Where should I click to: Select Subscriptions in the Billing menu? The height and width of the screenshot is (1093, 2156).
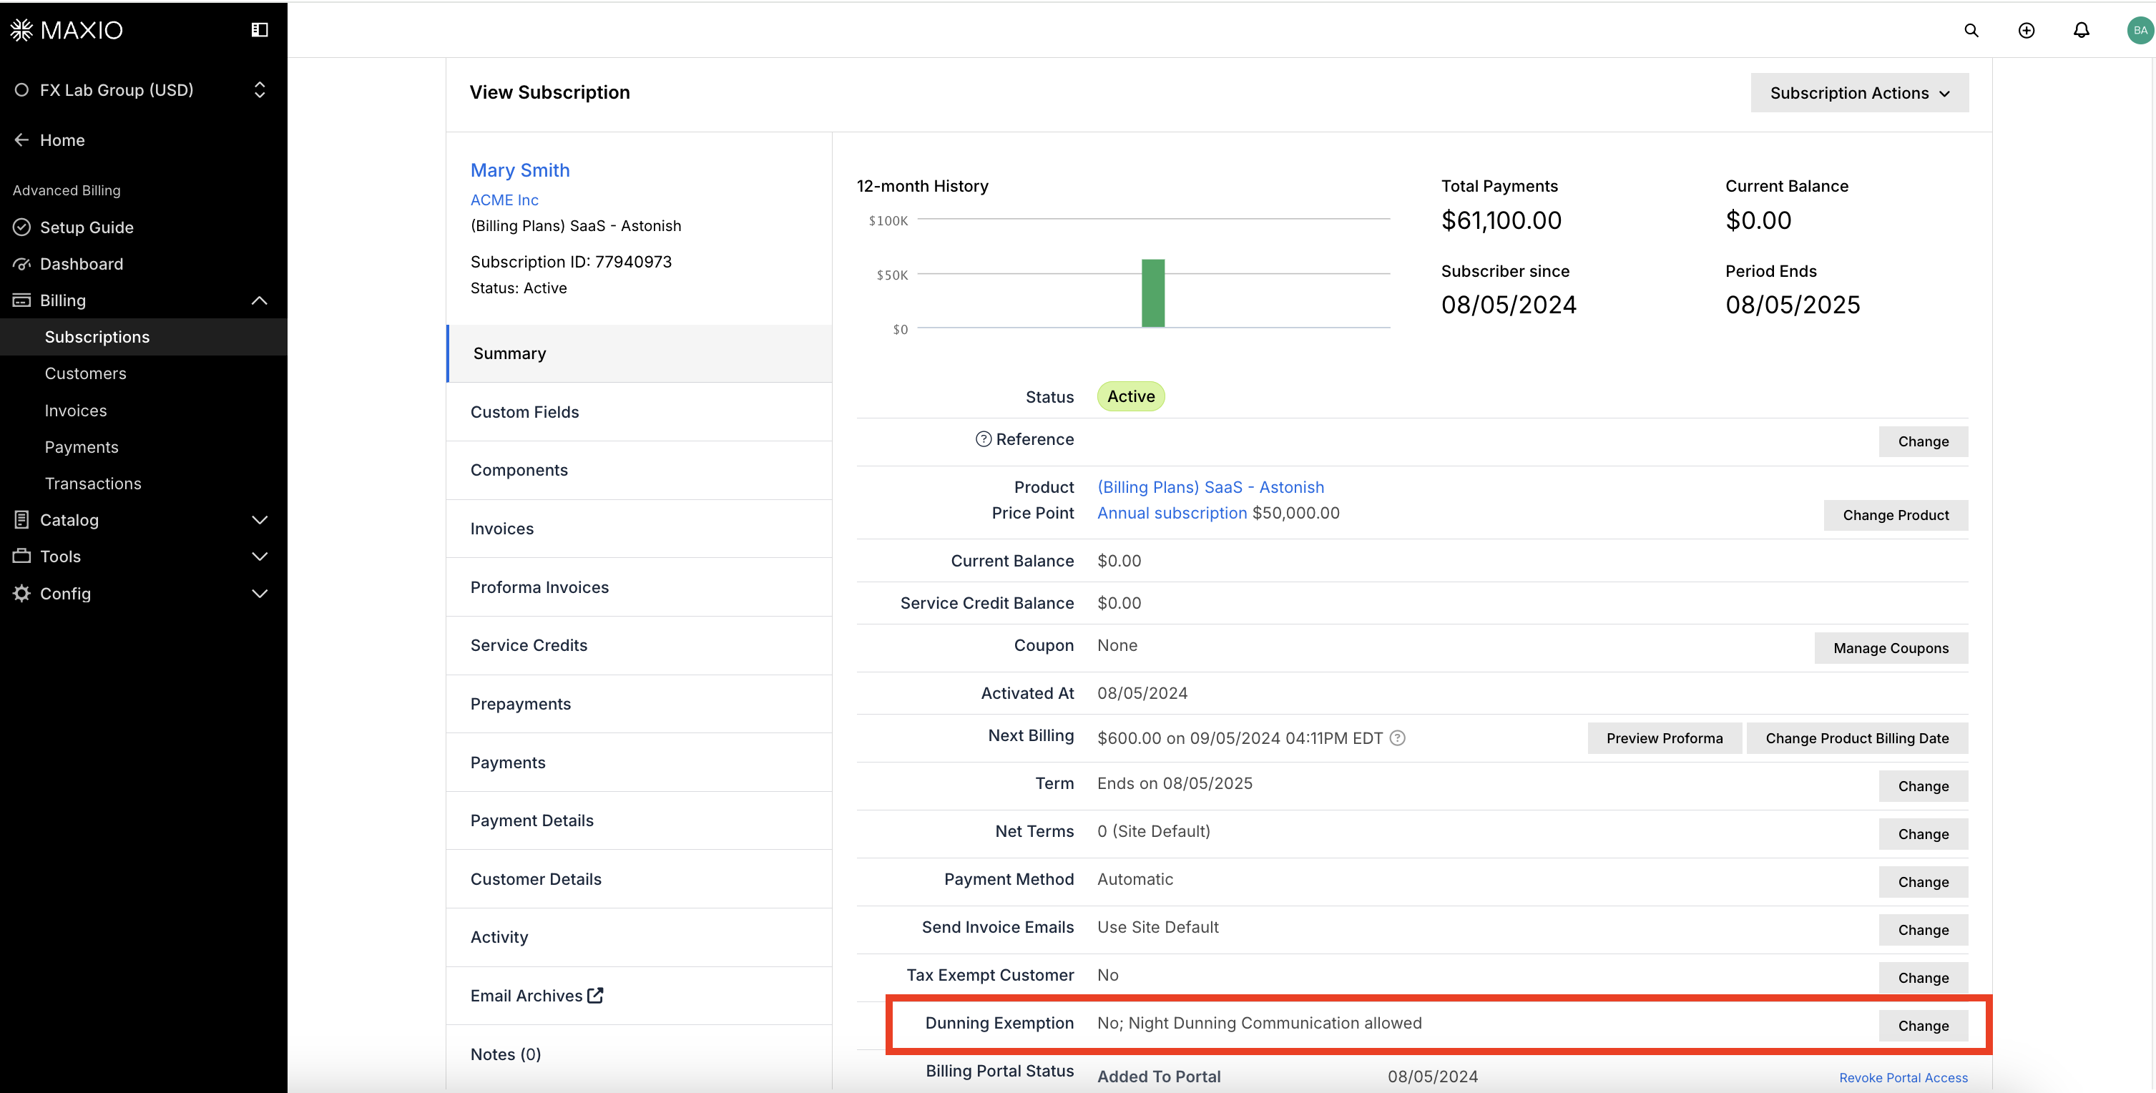point(143,336)
